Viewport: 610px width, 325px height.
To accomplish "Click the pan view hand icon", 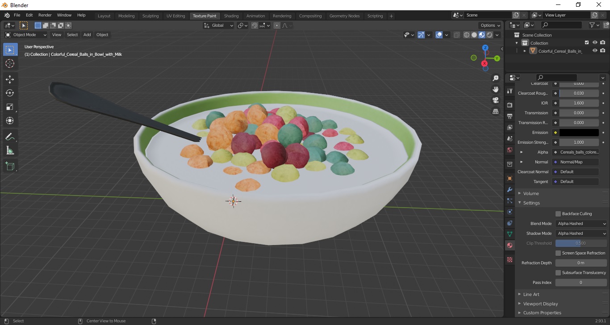I will coord(495,89).
